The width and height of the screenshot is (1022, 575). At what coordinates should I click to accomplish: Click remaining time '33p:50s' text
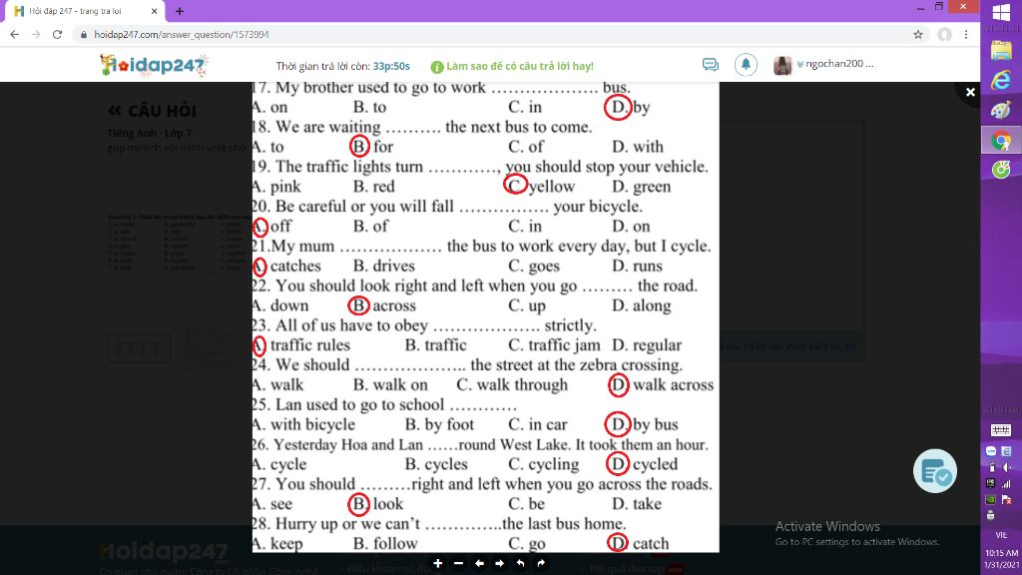coord(391,67)
